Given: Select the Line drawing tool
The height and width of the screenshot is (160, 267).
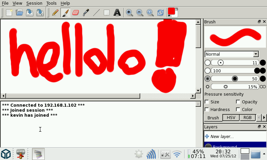Looking at the screenshot, I should [x=96, y=13].
